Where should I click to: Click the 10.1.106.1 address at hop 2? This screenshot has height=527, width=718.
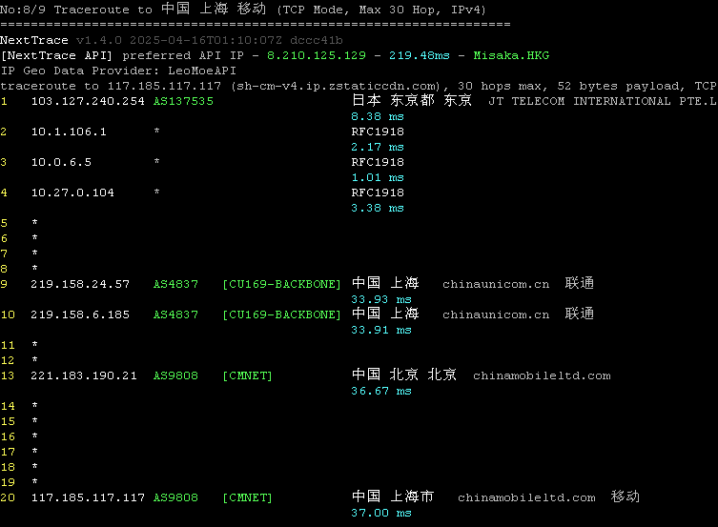click(x=69, y=132)
